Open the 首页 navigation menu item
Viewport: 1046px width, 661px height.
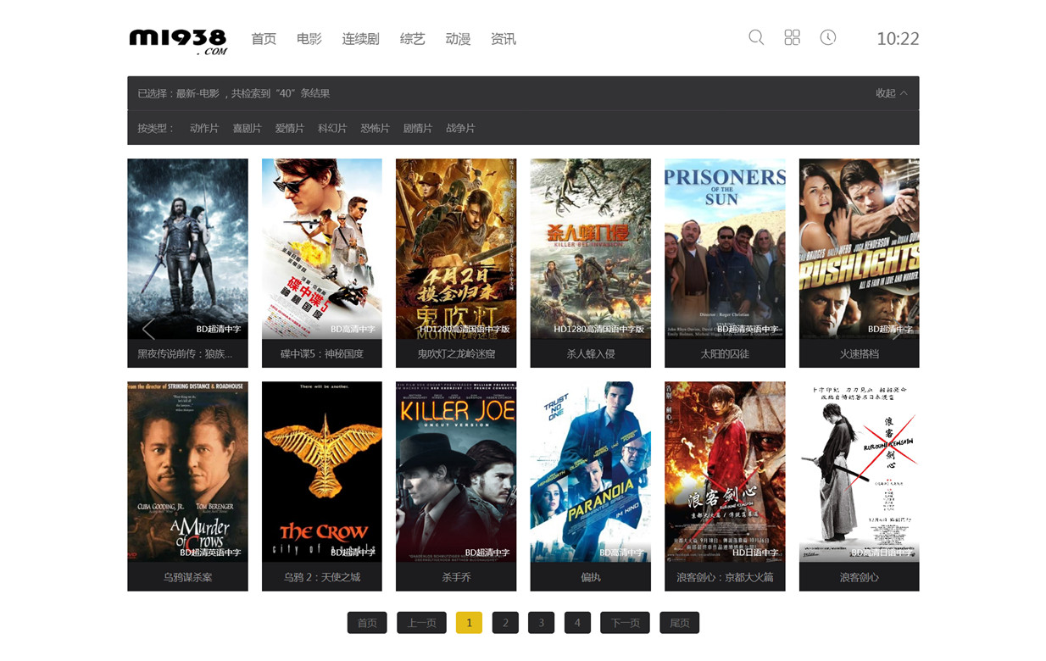(264, 39)
